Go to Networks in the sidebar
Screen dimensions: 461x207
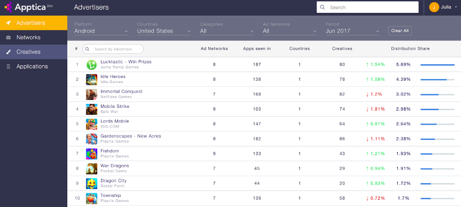pos(34,38)
